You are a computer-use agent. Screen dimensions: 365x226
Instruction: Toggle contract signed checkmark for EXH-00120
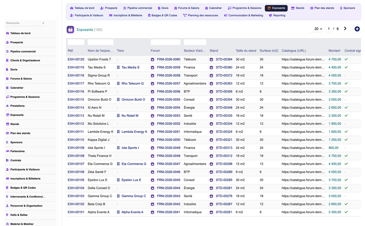point(346,59)
